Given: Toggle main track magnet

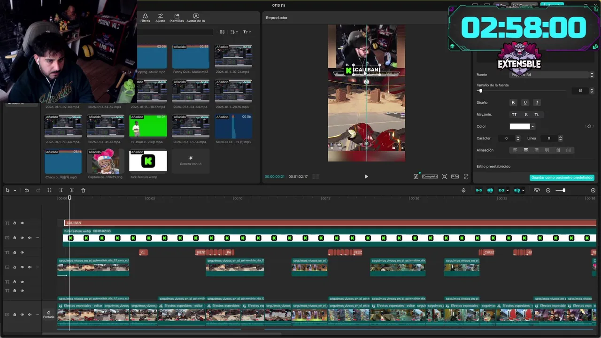Looking at the screenshot, I should coord(479,190).
